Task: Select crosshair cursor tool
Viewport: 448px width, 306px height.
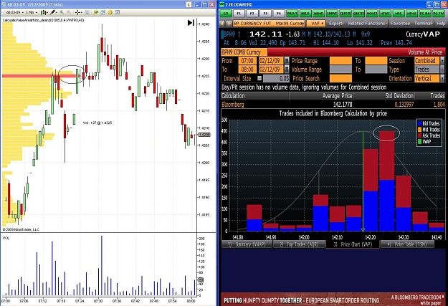Action: click(x=78, y=12)
